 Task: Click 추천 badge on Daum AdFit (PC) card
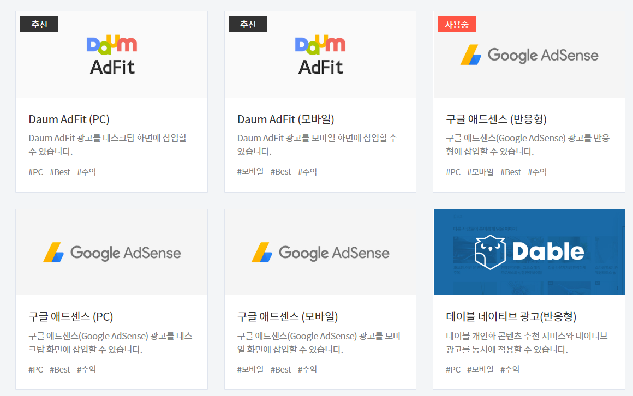tap(39, 24)
